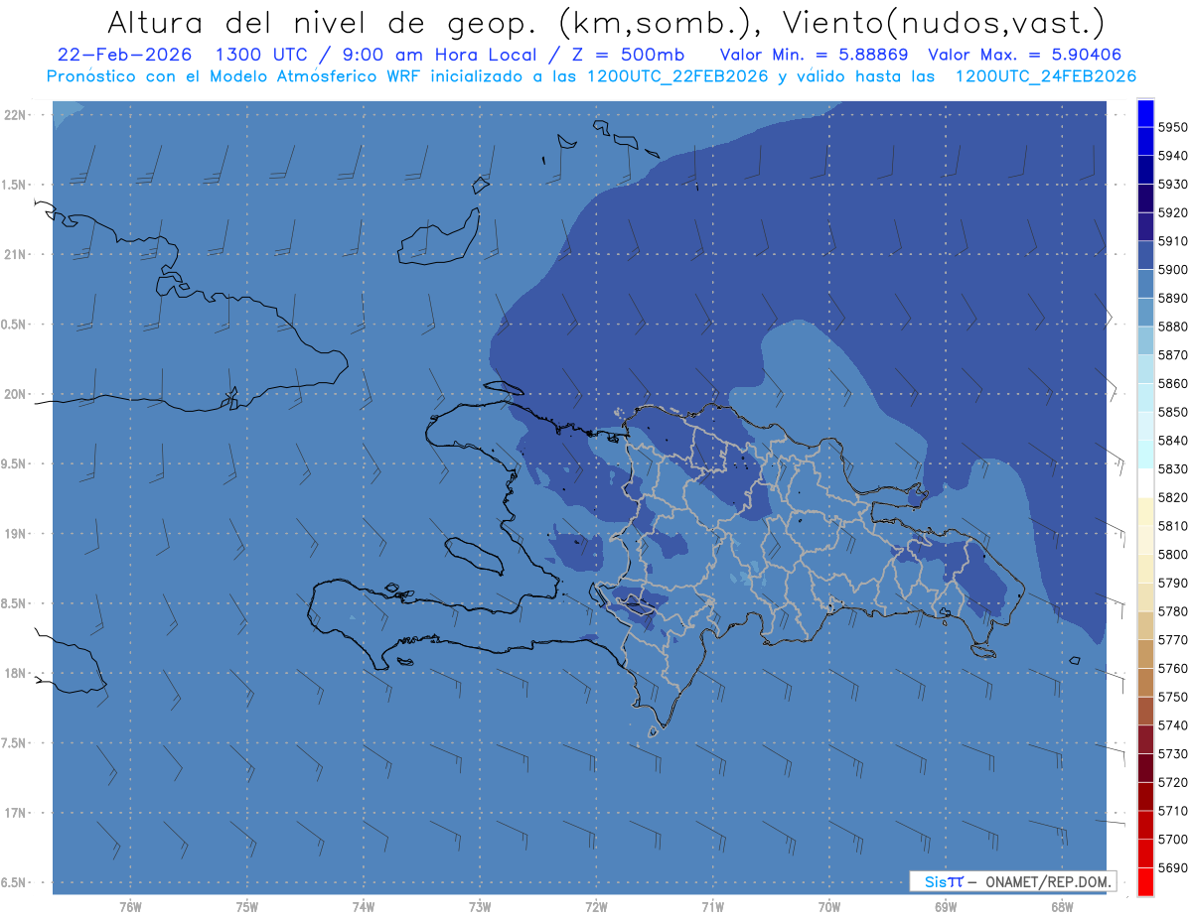Click the '5810' color scale label
The width and height of the screenshot is (1192, 920).
point(1172,526)
